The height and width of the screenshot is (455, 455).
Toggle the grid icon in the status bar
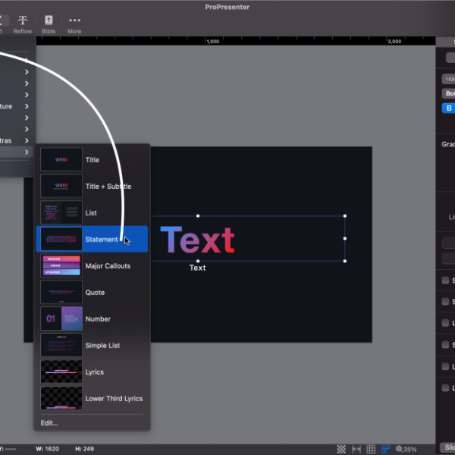tap(371, 449)
